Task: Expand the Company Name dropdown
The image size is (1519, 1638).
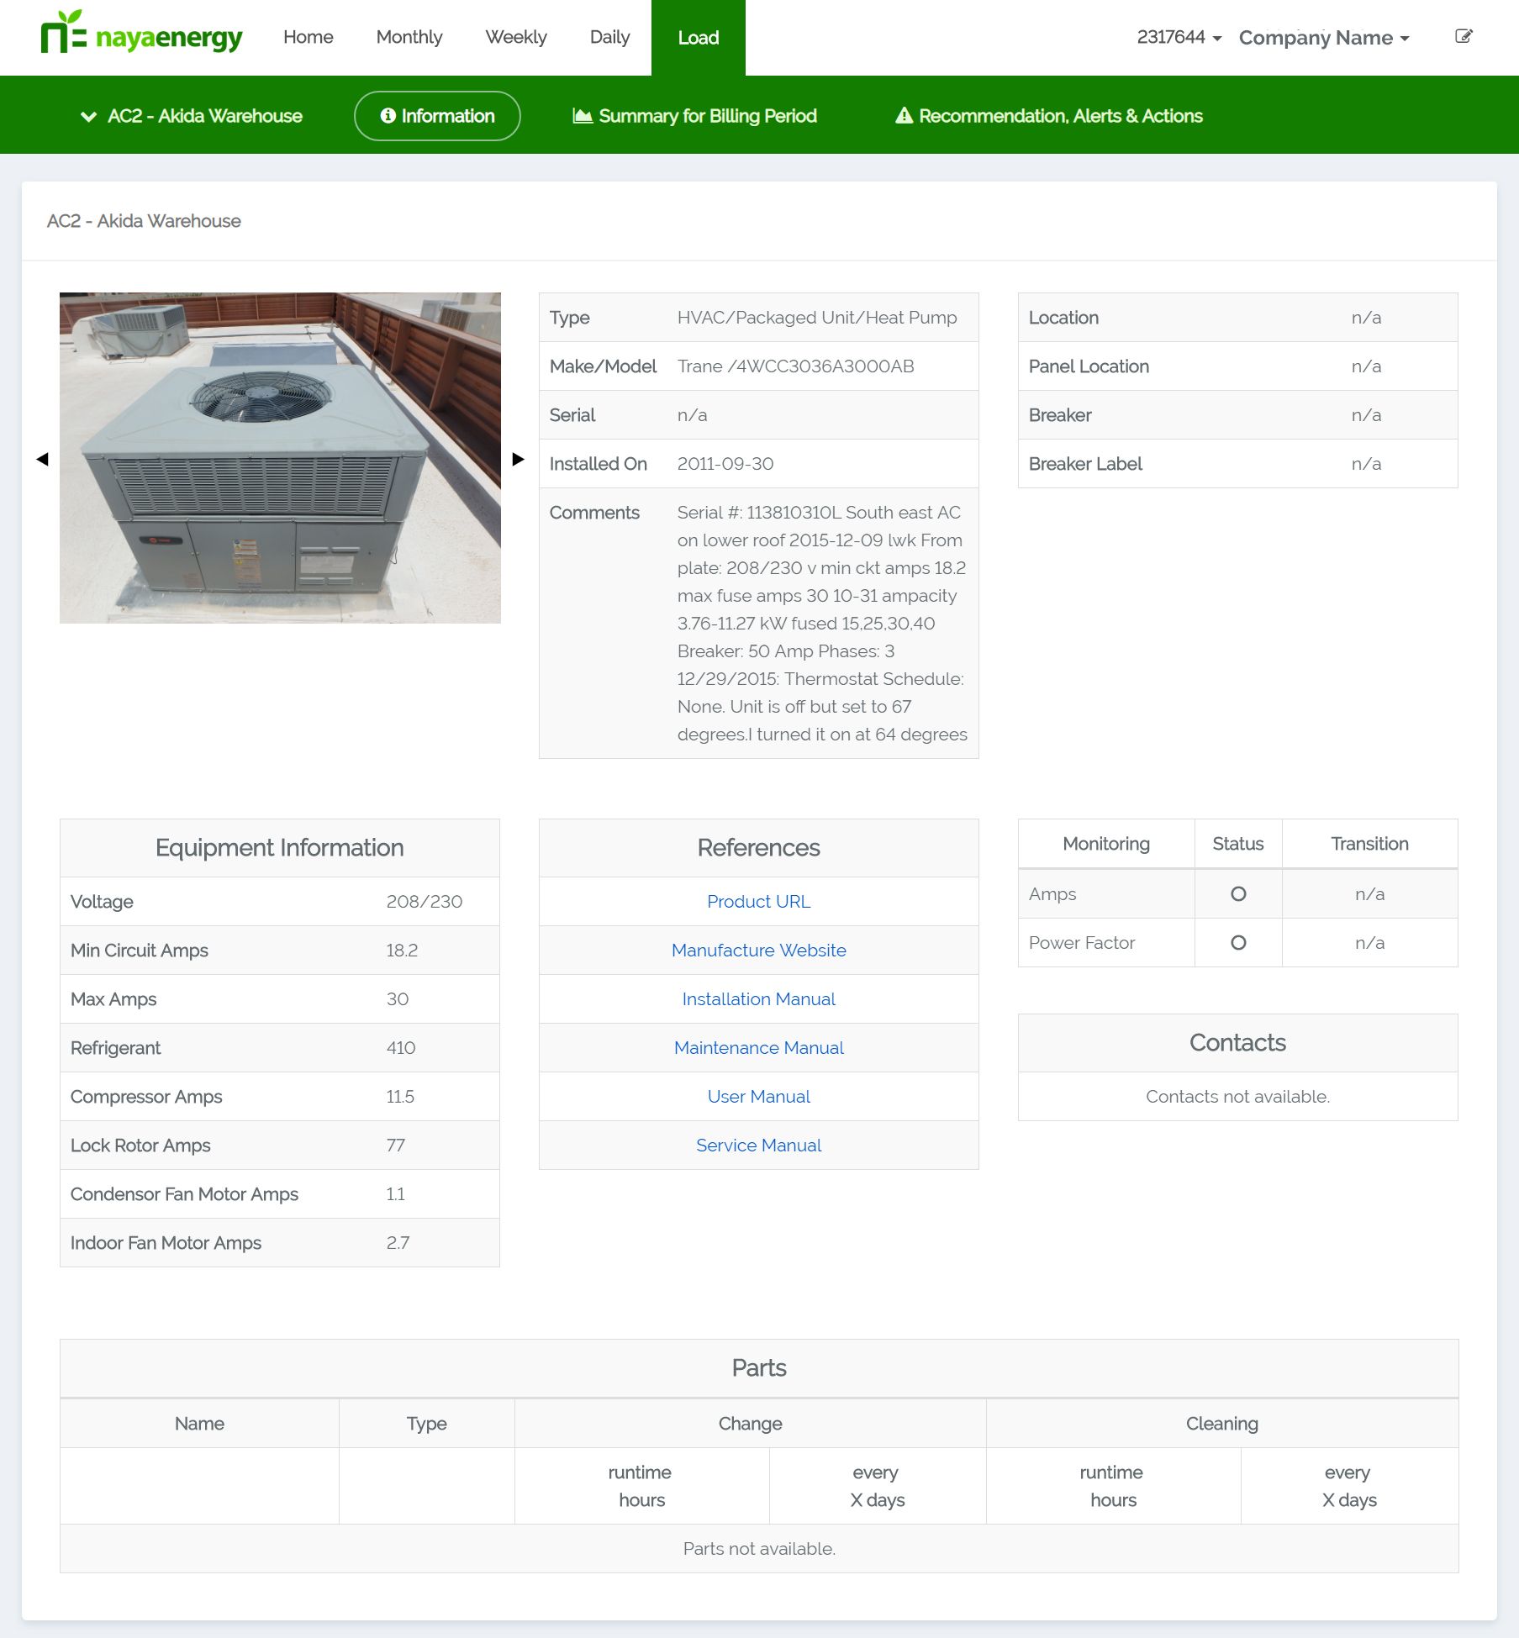Action: [x=1323, y=38]
